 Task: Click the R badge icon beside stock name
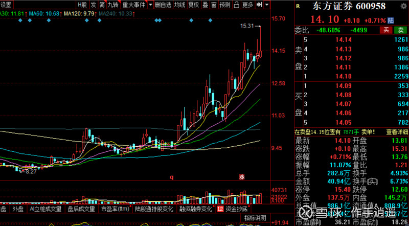click(298, 7)
